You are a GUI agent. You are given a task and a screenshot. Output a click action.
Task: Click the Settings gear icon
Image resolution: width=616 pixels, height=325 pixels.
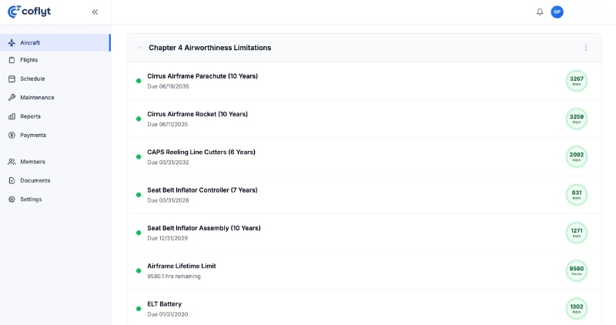[12, 199]
